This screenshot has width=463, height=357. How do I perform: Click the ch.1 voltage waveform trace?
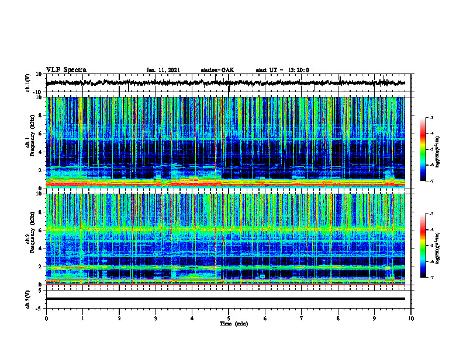[225, 83]
